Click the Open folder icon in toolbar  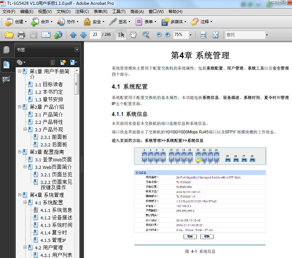point(9,35)
